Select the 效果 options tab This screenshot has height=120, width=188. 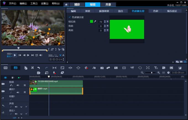click(x=88, y=11)
